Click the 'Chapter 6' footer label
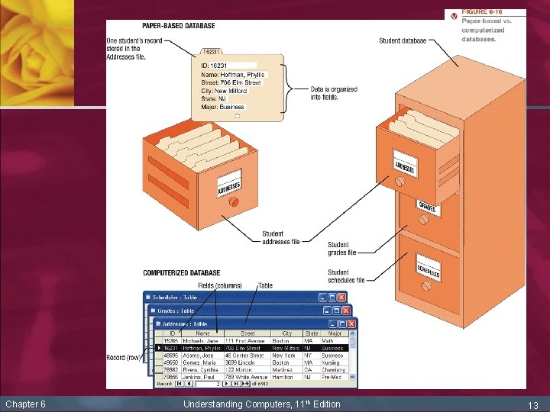 tap(26, 404)
